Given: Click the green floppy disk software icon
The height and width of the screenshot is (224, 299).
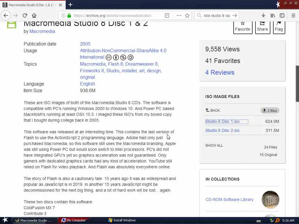Looking at the screenshot, I should pos(12,25).
